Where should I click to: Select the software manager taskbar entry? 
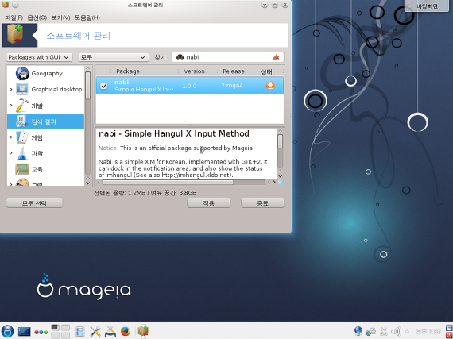pyautogui.click(x=143, y=331)
